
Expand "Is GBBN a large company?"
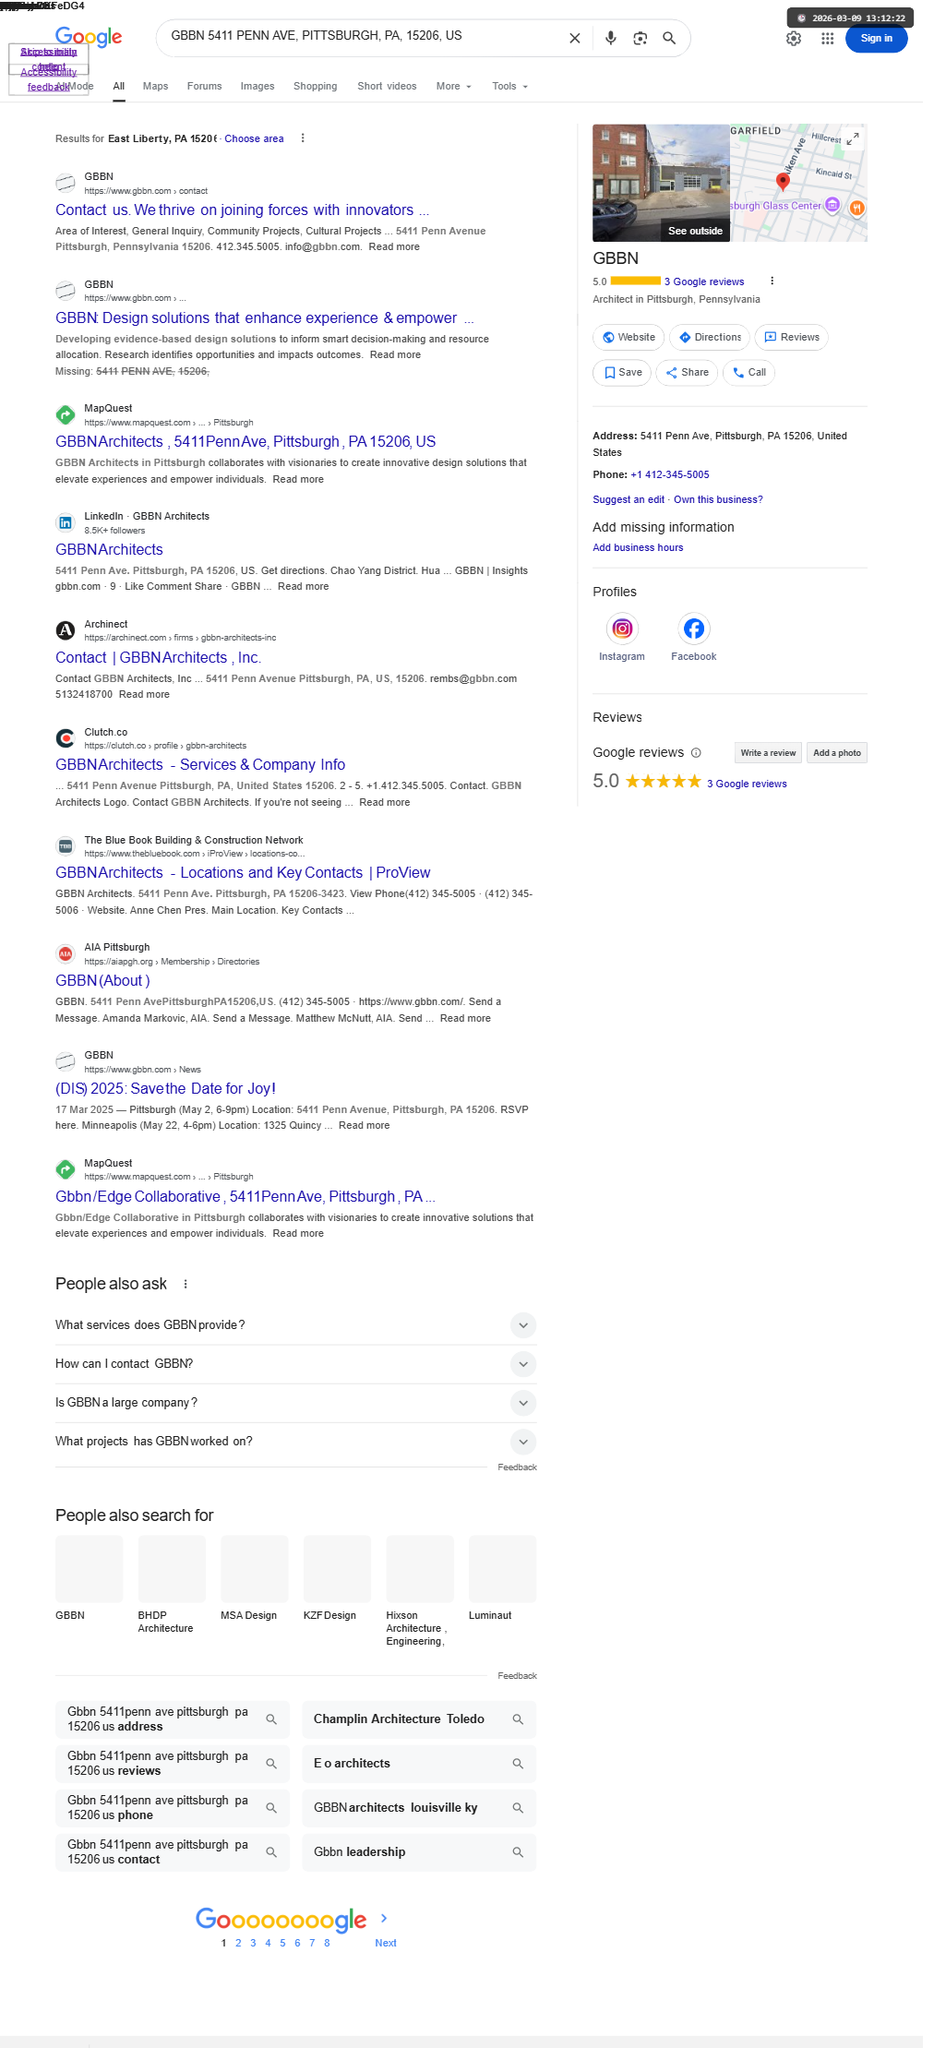(x=522, y=1403)
